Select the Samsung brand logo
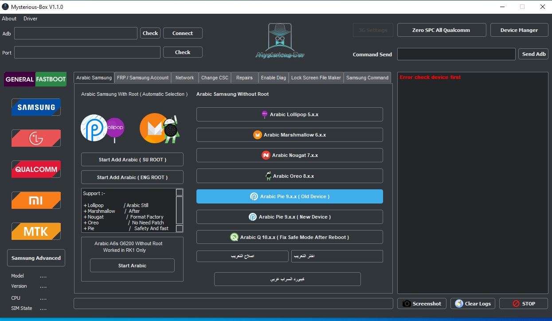The width and height of the screenshot is (552, 321). (x=36, y=107)
